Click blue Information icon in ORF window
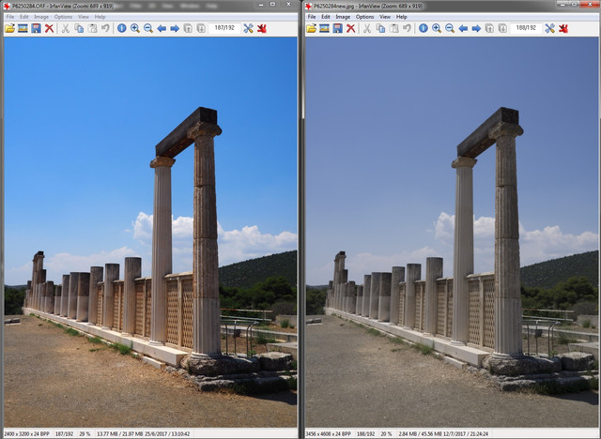Image resolution: width=601 pixels, height=439 pixels. click(x=122, y=28)
